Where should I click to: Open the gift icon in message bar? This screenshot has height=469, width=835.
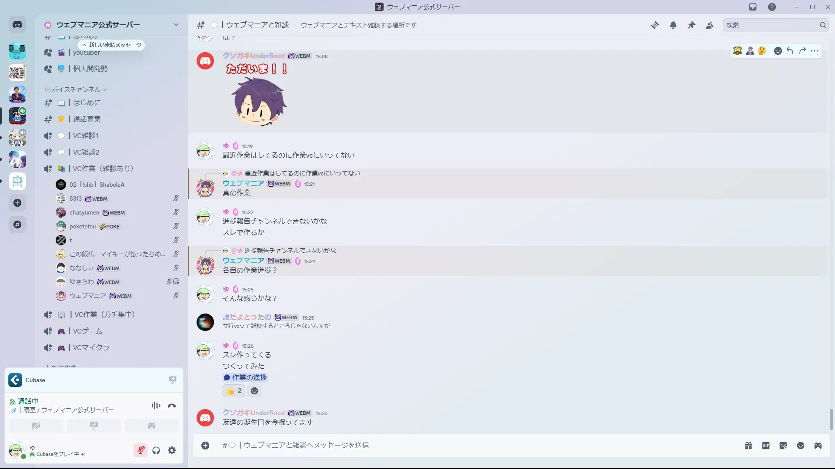tap(748, 446)
